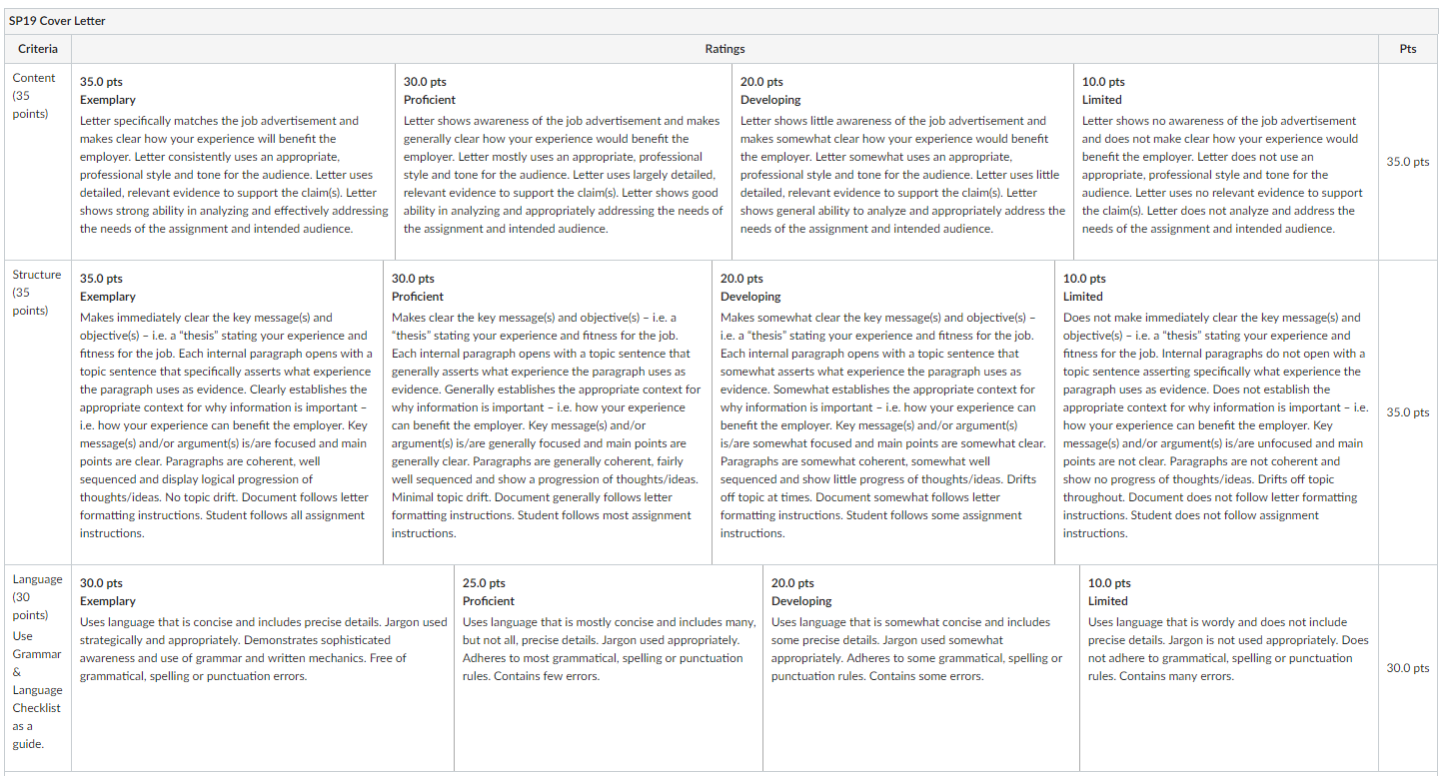The height and width of the screenshot is (776, 1442).
Task: Click the Structure criterion 35.0 pts total
Action: coord(1408,412)
